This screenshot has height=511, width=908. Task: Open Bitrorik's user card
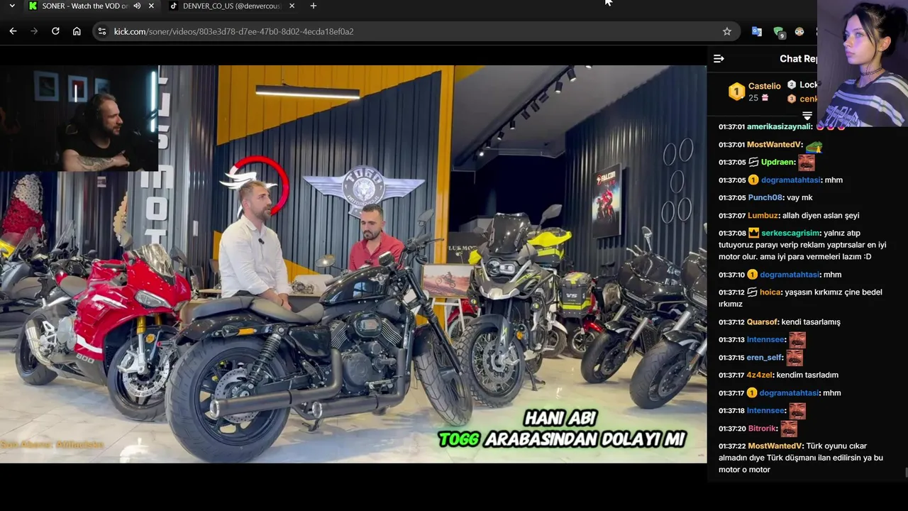click(763, 429)
